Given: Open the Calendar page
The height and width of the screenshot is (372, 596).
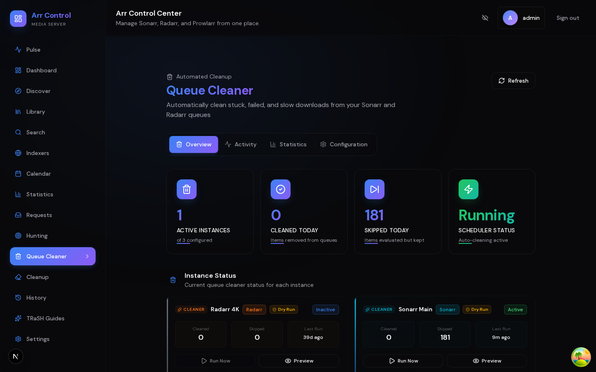Looking at the screenshot, I should [53, 174].
